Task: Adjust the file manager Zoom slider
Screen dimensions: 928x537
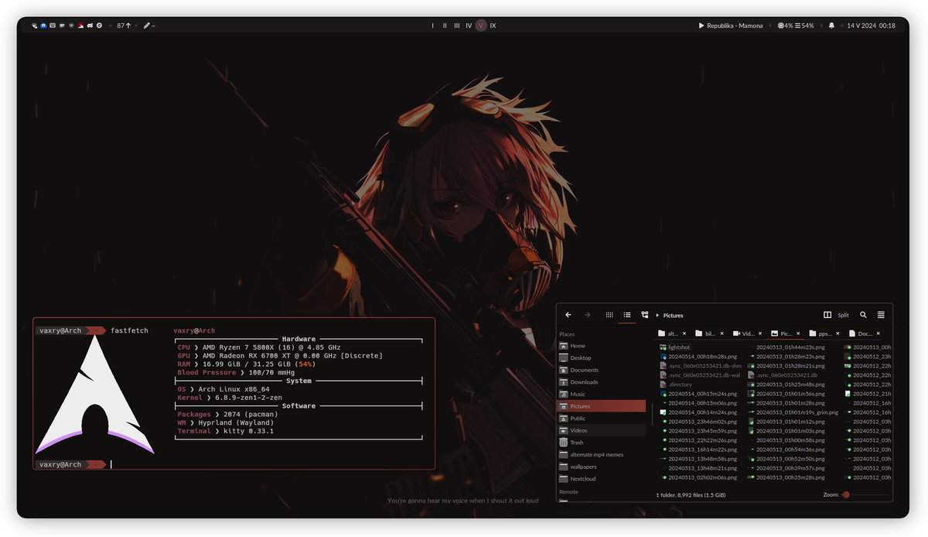Action: coord(865,494)
